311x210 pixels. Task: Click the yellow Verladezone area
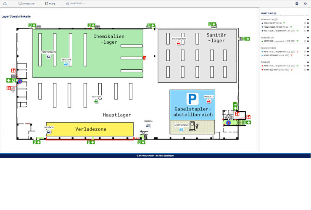[90, 129]
